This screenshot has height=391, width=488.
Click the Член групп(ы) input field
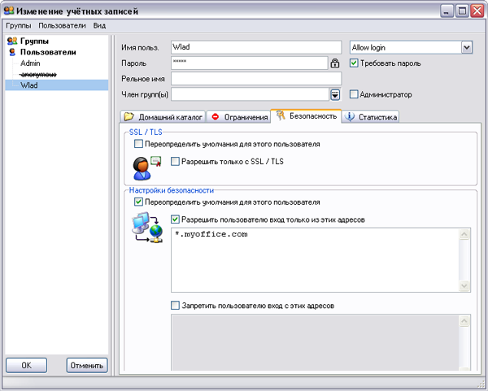250,94
